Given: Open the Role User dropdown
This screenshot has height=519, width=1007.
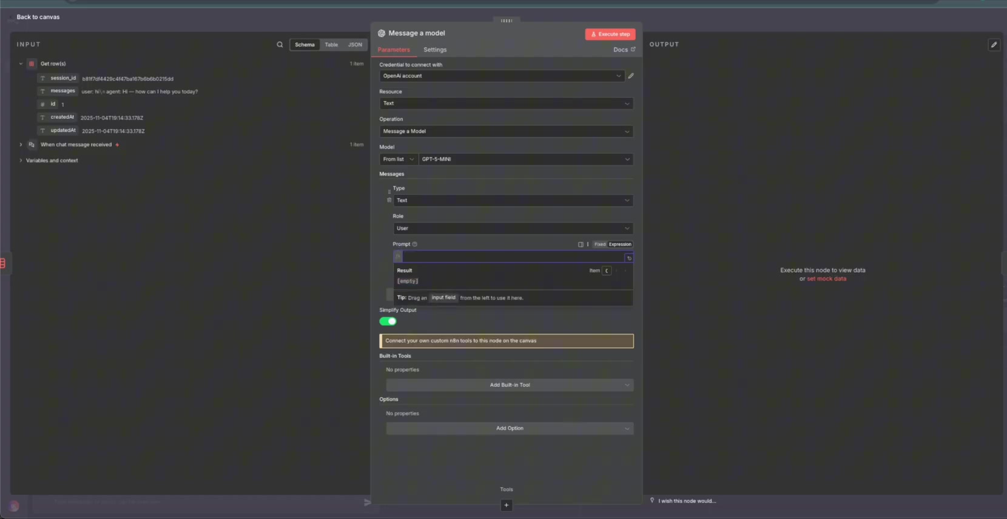Looking at the screenshot, I should click(x=513, y=229).
